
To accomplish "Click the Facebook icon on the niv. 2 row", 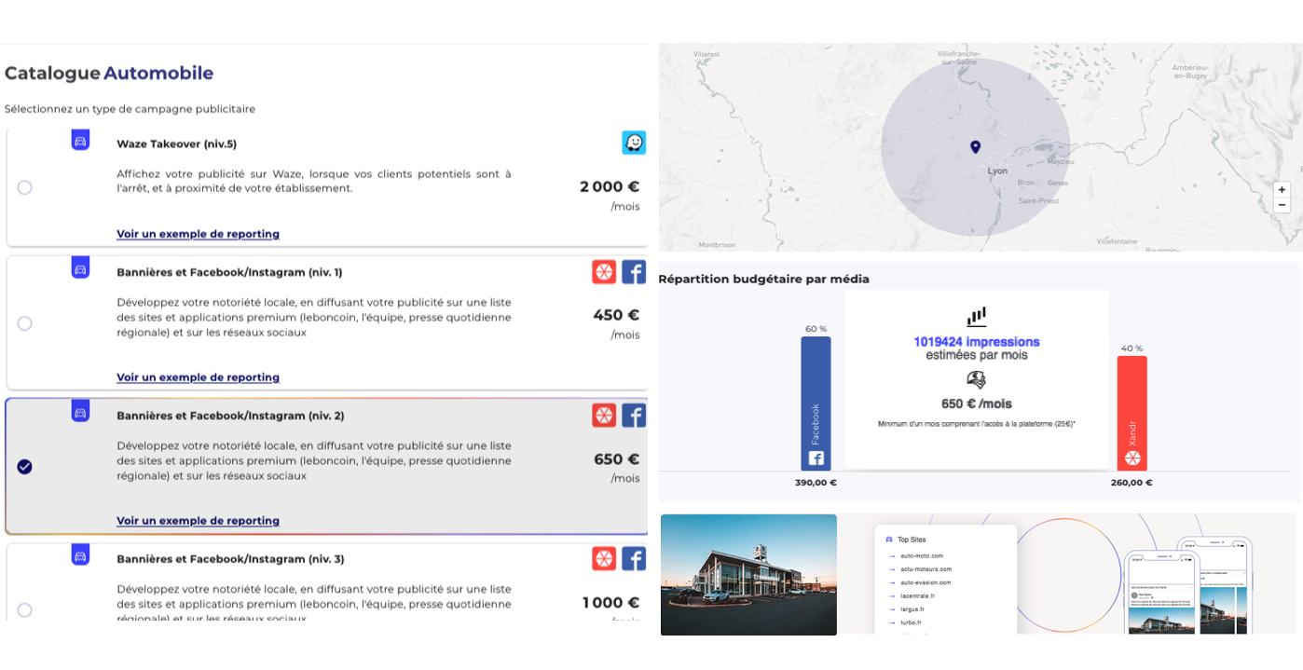I will (634, 416).
